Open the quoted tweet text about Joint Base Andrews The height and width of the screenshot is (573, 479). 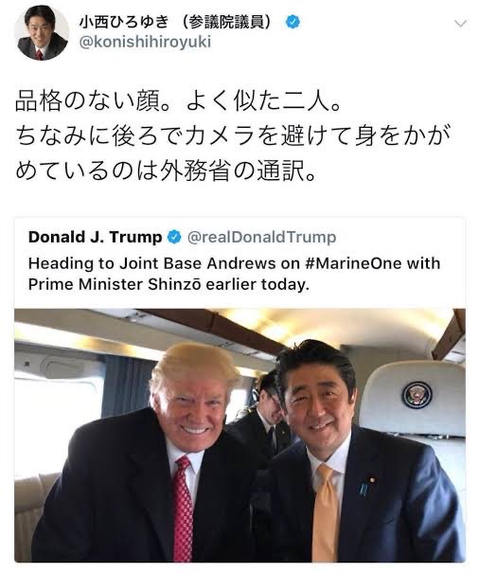coord(234,274)
